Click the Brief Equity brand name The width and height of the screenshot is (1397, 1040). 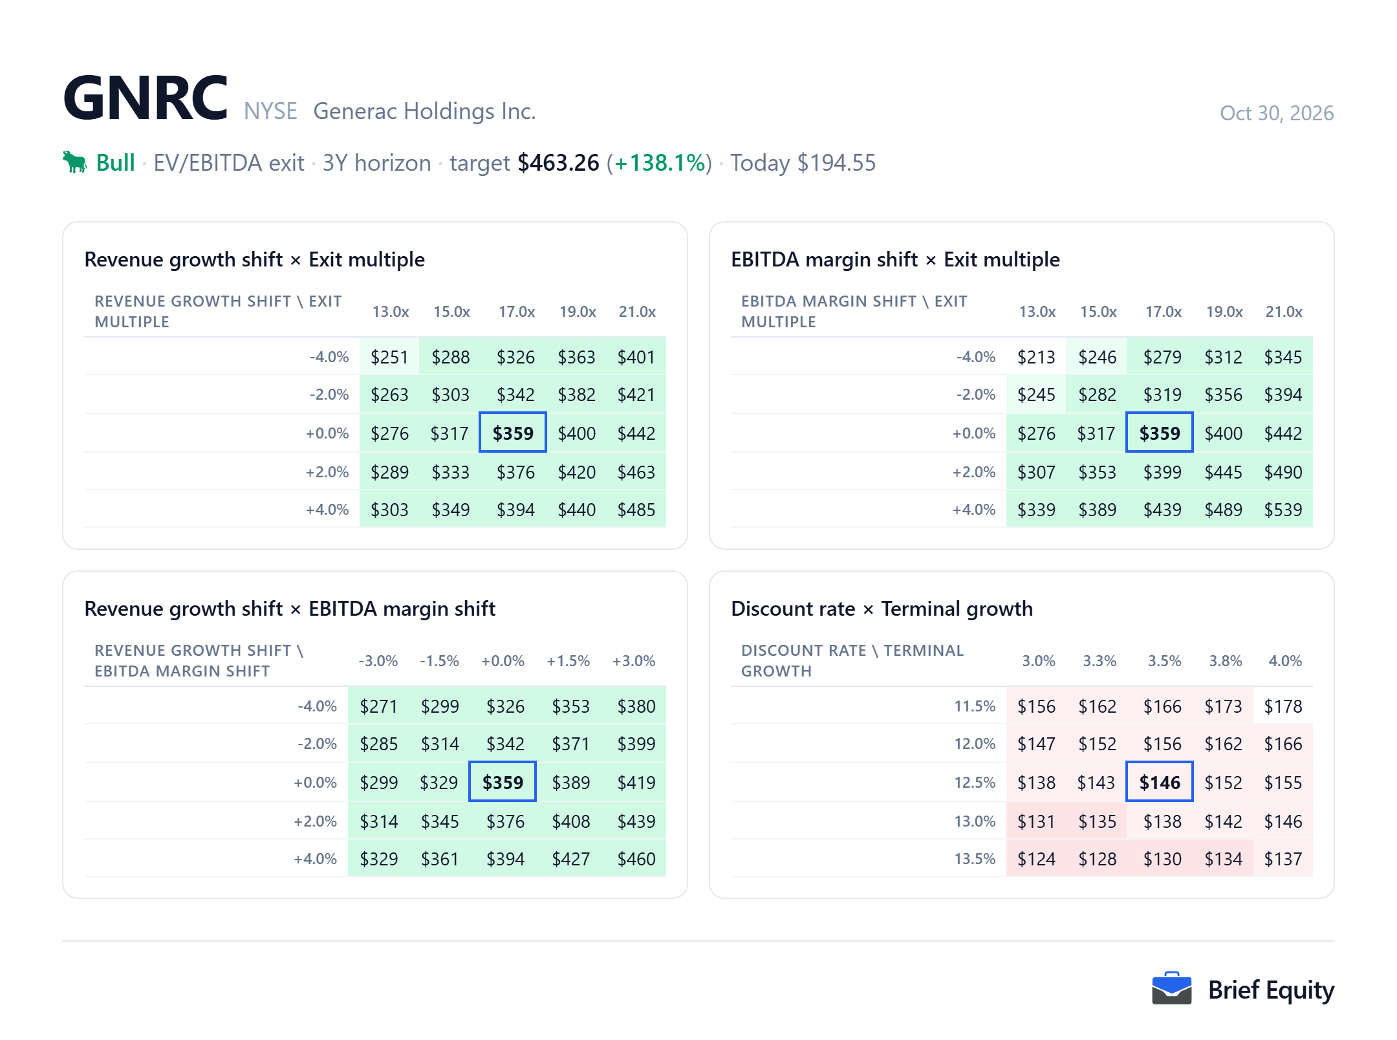point(1271,990)
